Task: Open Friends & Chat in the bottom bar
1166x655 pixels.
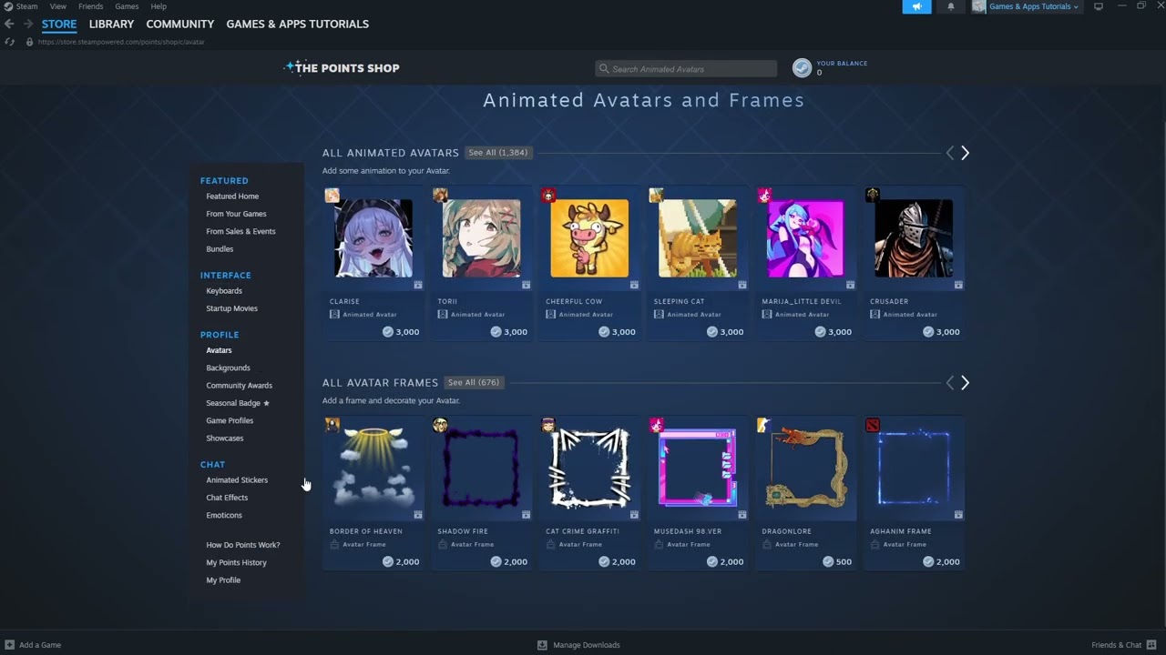Action: (x=1122, y=645)
